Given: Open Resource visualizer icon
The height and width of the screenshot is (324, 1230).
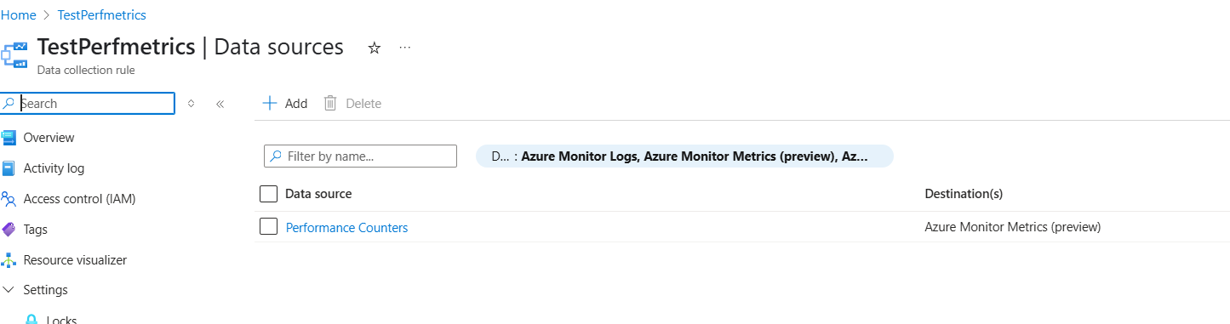Looking at the screenshot, I should click(x=9, y=260).
